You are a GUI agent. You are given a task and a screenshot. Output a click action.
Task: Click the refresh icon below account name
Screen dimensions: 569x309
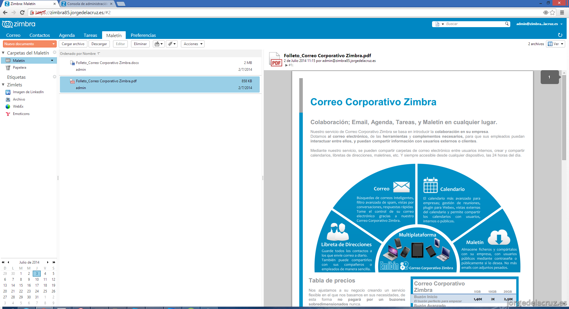point(560,35)
